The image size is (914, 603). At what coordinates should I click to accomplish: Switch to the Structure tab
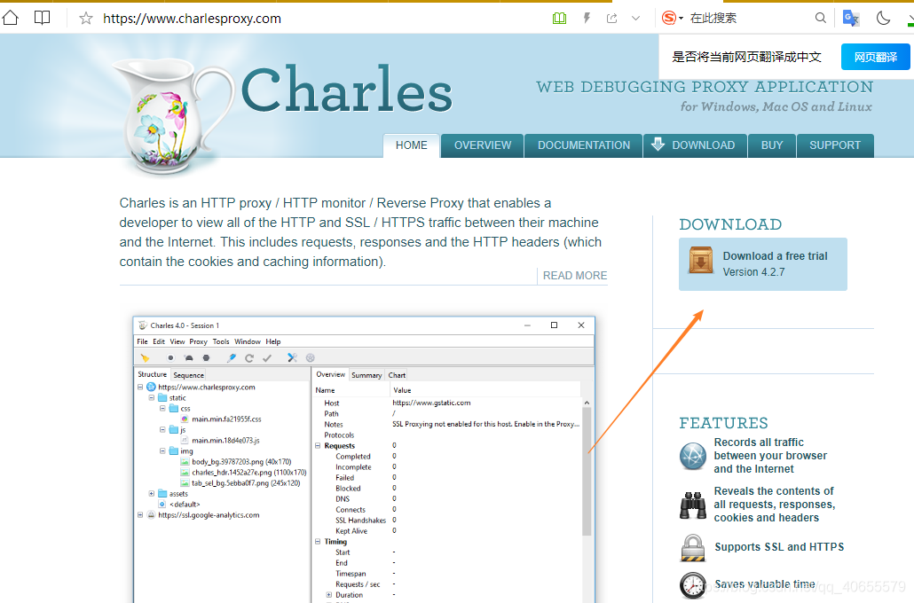tap(152, 374)
